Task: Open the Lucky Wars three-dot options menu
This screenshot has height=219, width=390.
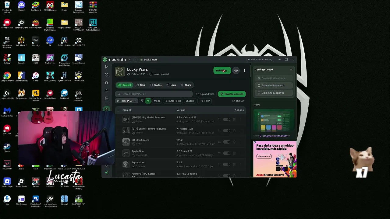Action: [x=244, y=71]
